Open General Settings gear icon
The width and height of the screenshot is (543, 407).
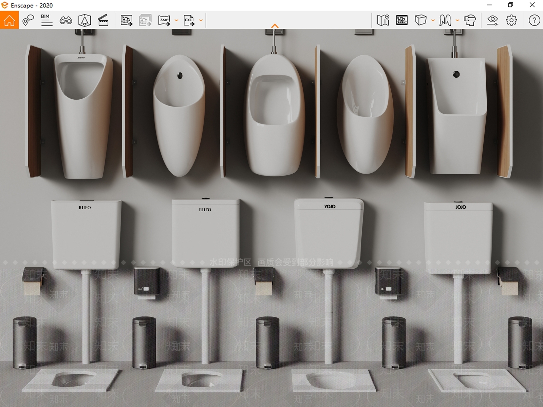click(511, 20)
